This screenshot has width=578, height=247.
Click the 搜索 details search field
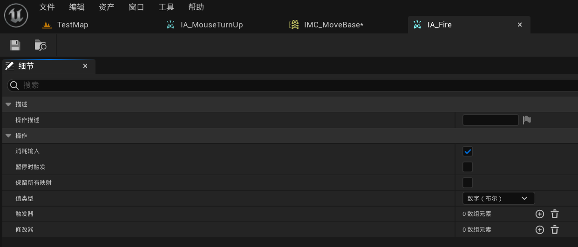click(293, 85)
